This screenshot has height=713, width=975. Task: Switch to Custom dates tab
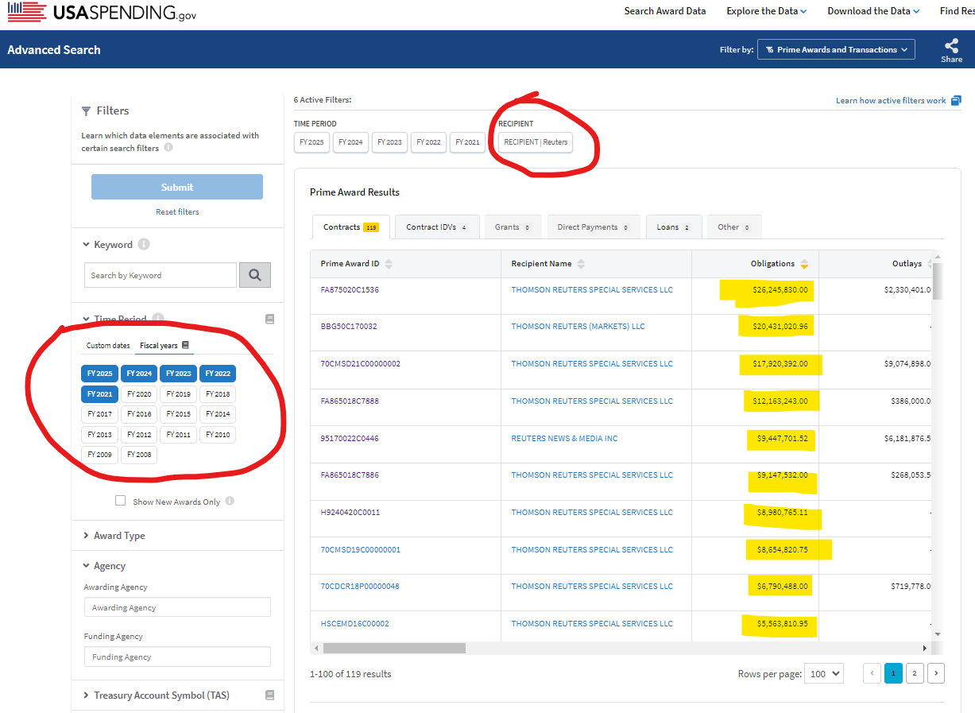coord(108,346)
